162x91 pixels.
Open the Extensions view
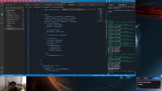coord(2,23)
